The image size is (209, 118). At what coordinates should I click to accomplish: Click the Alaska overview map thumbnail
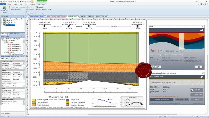point(132,102)
